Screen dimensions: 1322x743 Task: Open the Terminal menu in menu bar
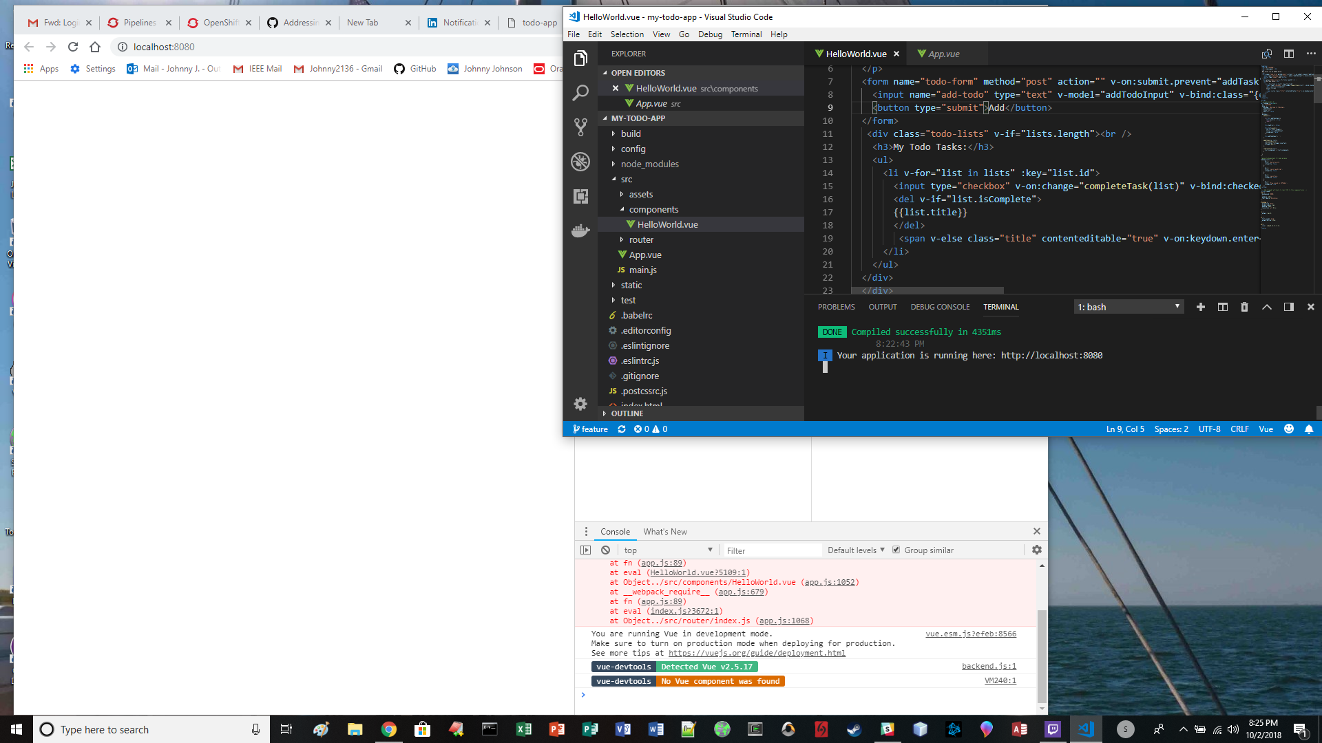pyautogui.click(x=746, y=34)
